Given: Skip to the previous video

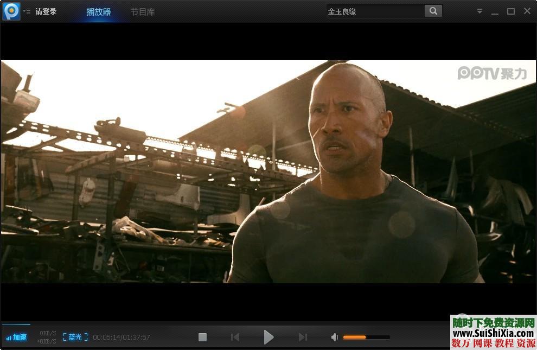Looking at the screenshot, I should click(235, 337).
